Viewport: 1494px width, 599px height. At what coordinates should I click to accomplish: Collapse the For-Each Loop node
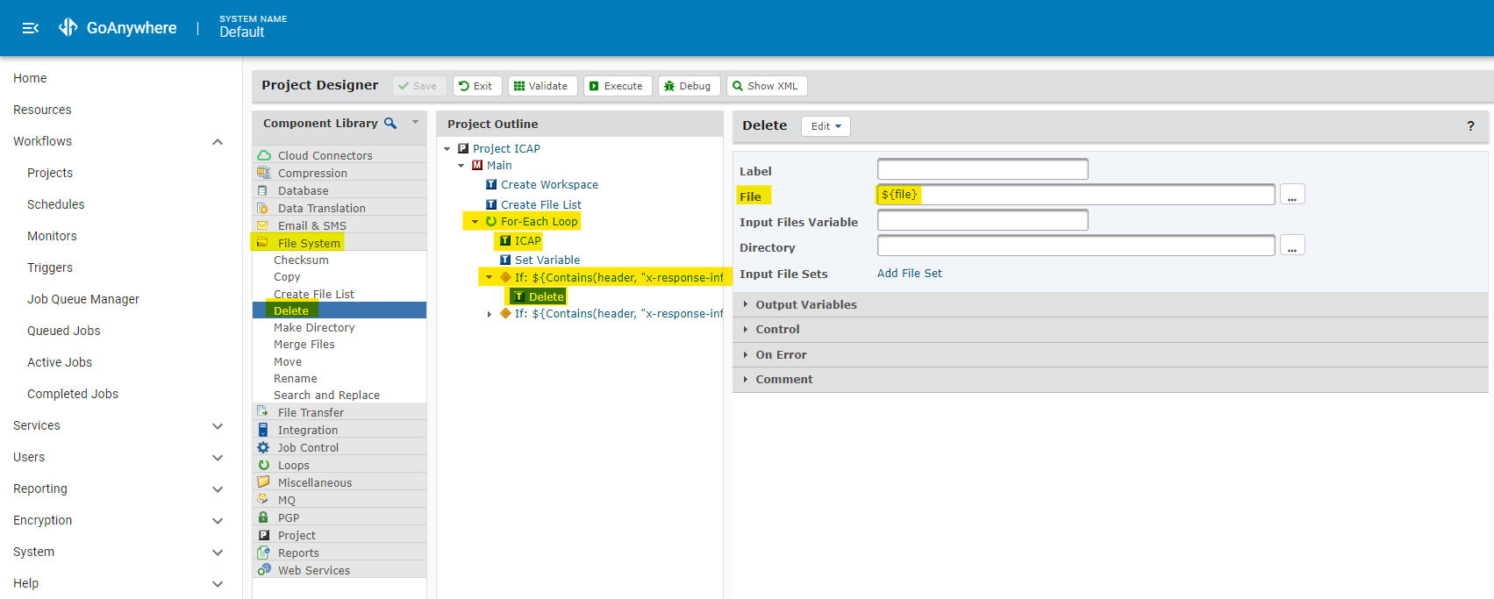[475, 221]
